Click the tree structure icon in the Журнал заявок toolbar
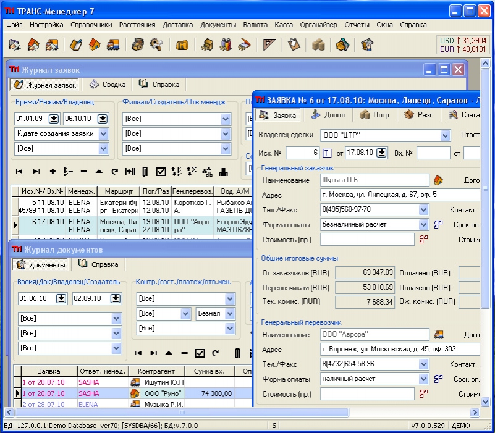495x433 pixels. (207, 171)
